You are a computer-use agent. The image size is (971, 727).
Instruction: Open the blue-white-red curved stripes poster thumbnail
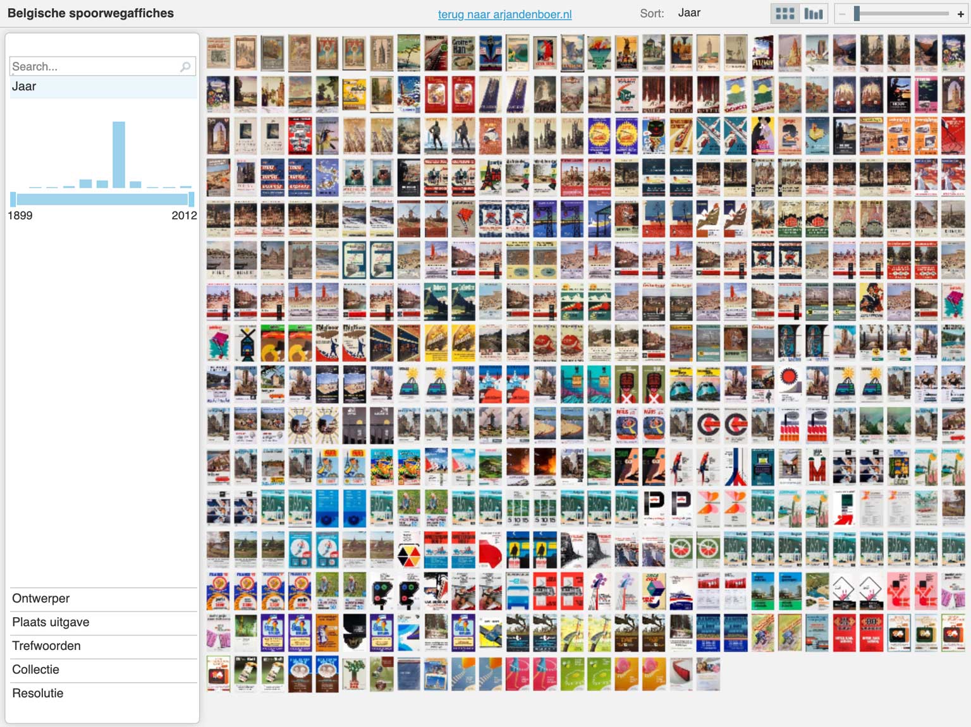tap(735, 467)
